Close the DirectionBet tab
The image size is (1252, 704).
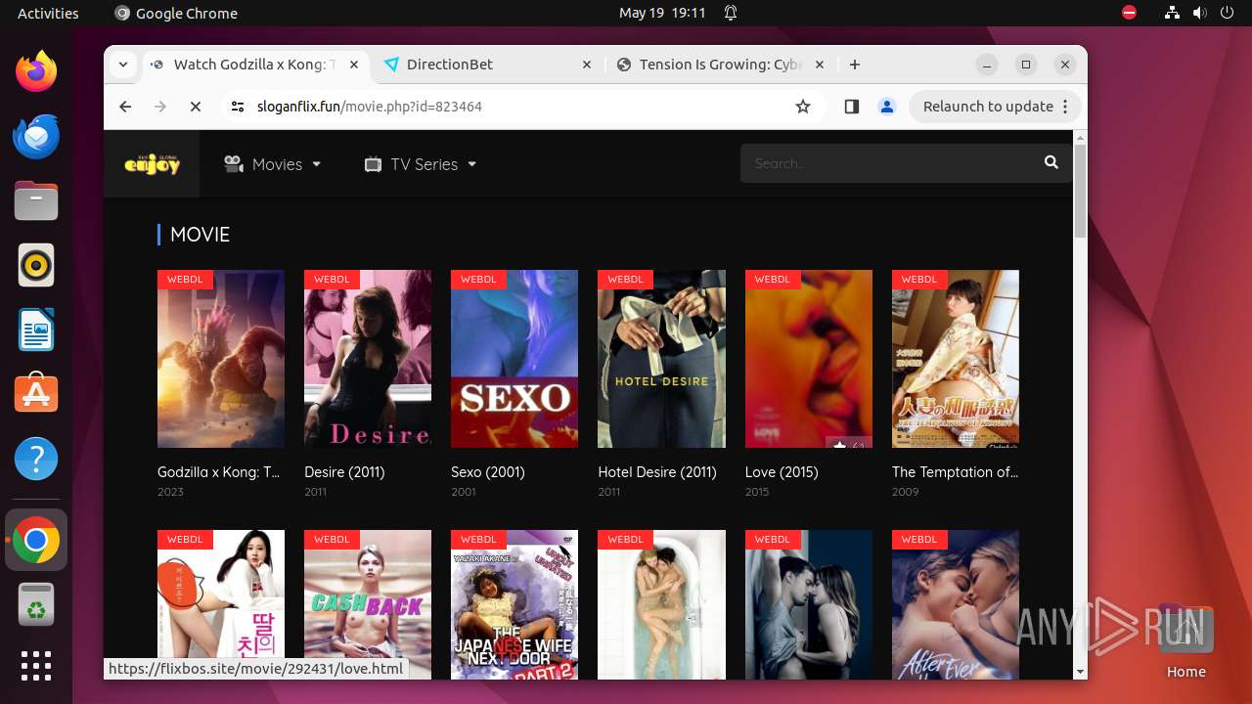(x=587, y=65)
